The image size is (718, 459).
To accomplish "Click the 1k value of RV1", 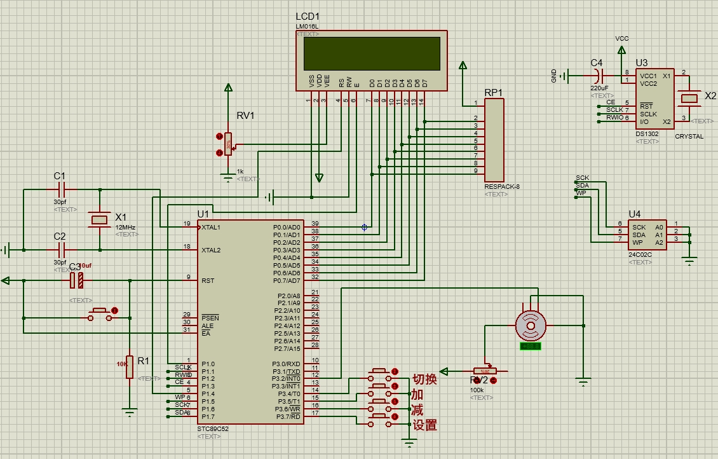I will coord(240,171).
